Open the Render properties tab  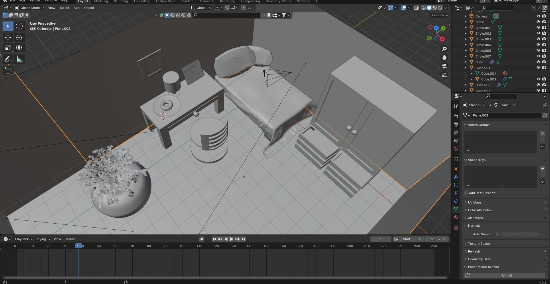click(x=456, y=117)
